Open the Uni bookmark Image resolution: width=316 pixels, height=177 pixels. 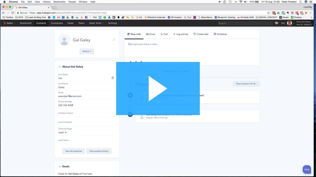click(x=139, y=17)
